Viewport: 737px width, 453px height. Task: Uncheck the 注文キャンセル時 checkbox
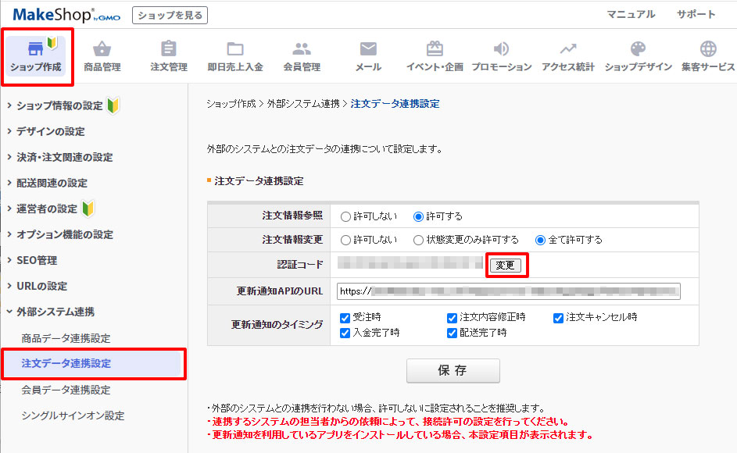point(559,318)
